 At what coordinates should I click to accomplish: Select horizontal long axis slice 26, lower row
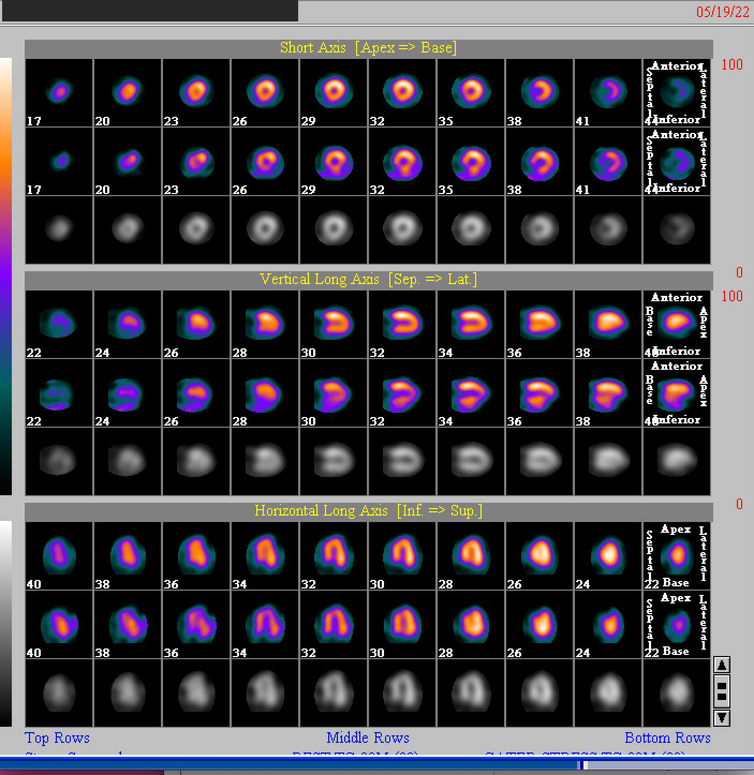pyautogui.click(x=539, y=624)
